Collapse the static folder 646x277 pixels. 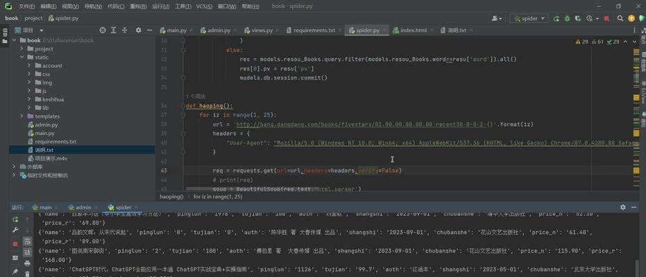(x=22, y=57)
